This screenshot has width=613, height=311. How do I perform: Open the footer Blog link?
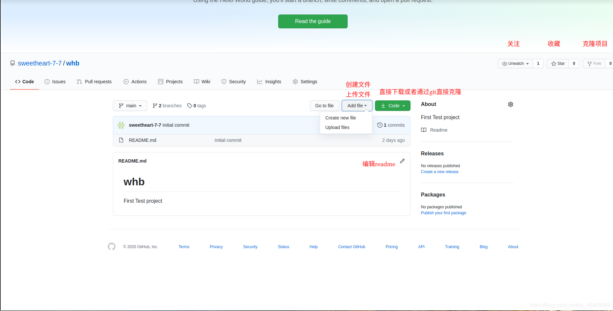pyautogui.click(x=484, y=247)
